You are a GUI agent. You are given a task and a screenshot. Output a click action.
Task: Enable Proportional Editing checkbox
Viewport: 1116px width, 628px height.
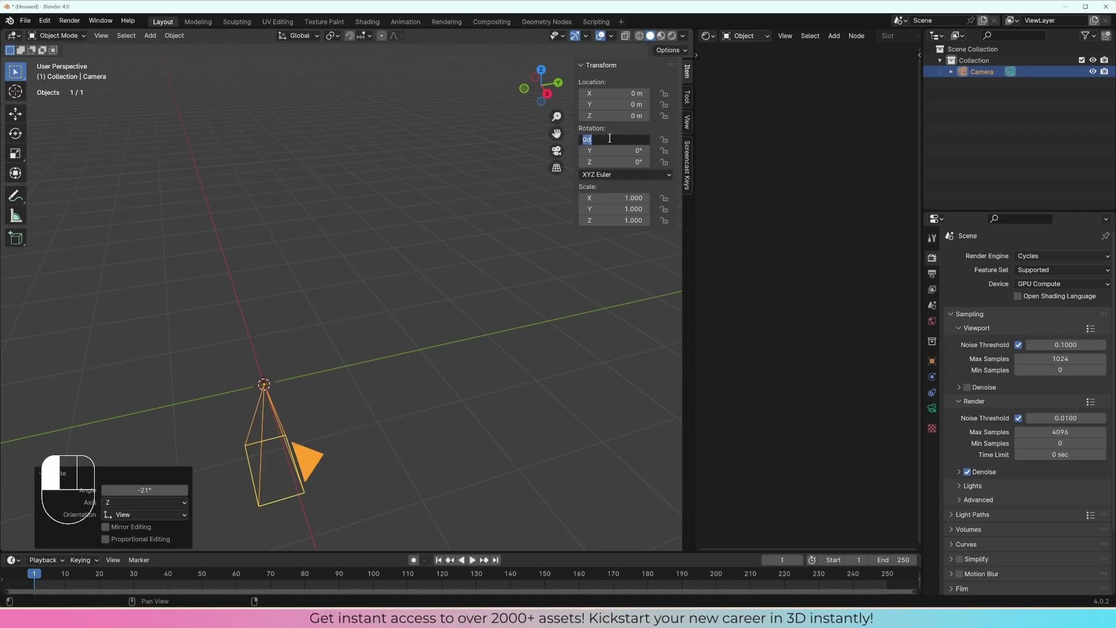[x=105, y=540]
